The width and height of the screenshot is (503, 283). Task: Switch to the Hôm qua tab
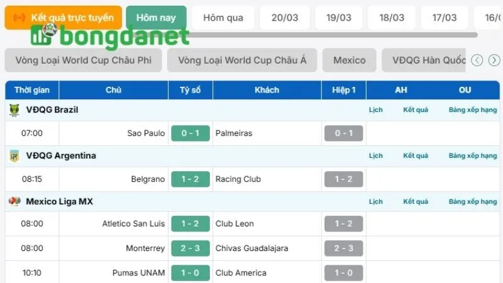point(223,18)
